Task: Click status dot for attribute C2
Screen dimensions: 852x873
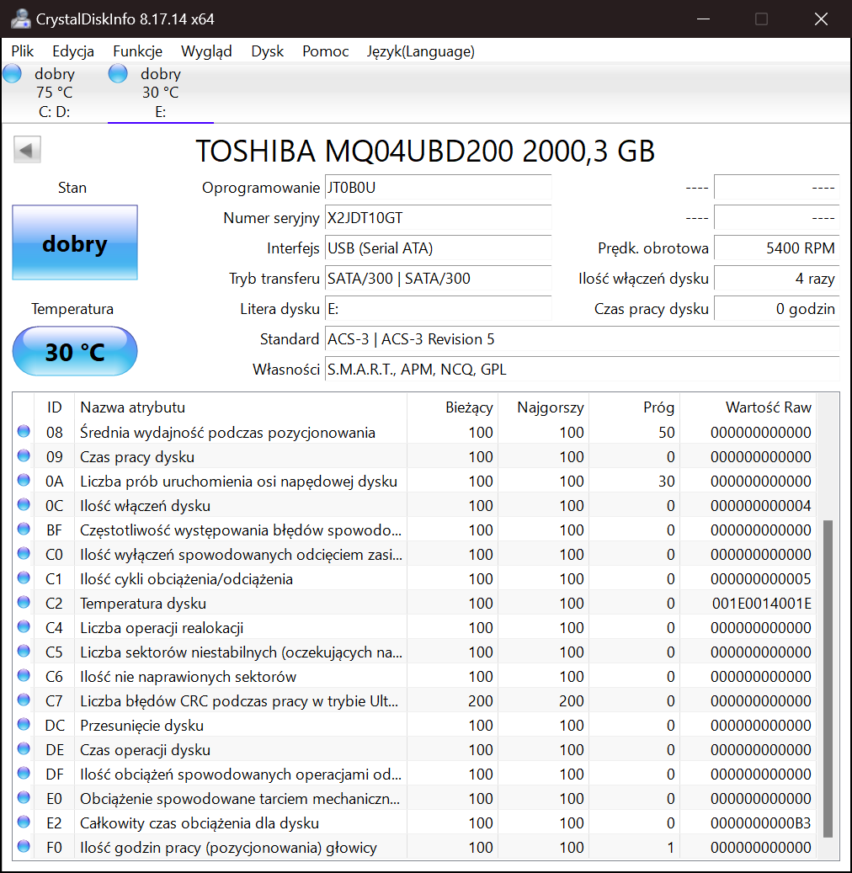Action: [24, 603]
